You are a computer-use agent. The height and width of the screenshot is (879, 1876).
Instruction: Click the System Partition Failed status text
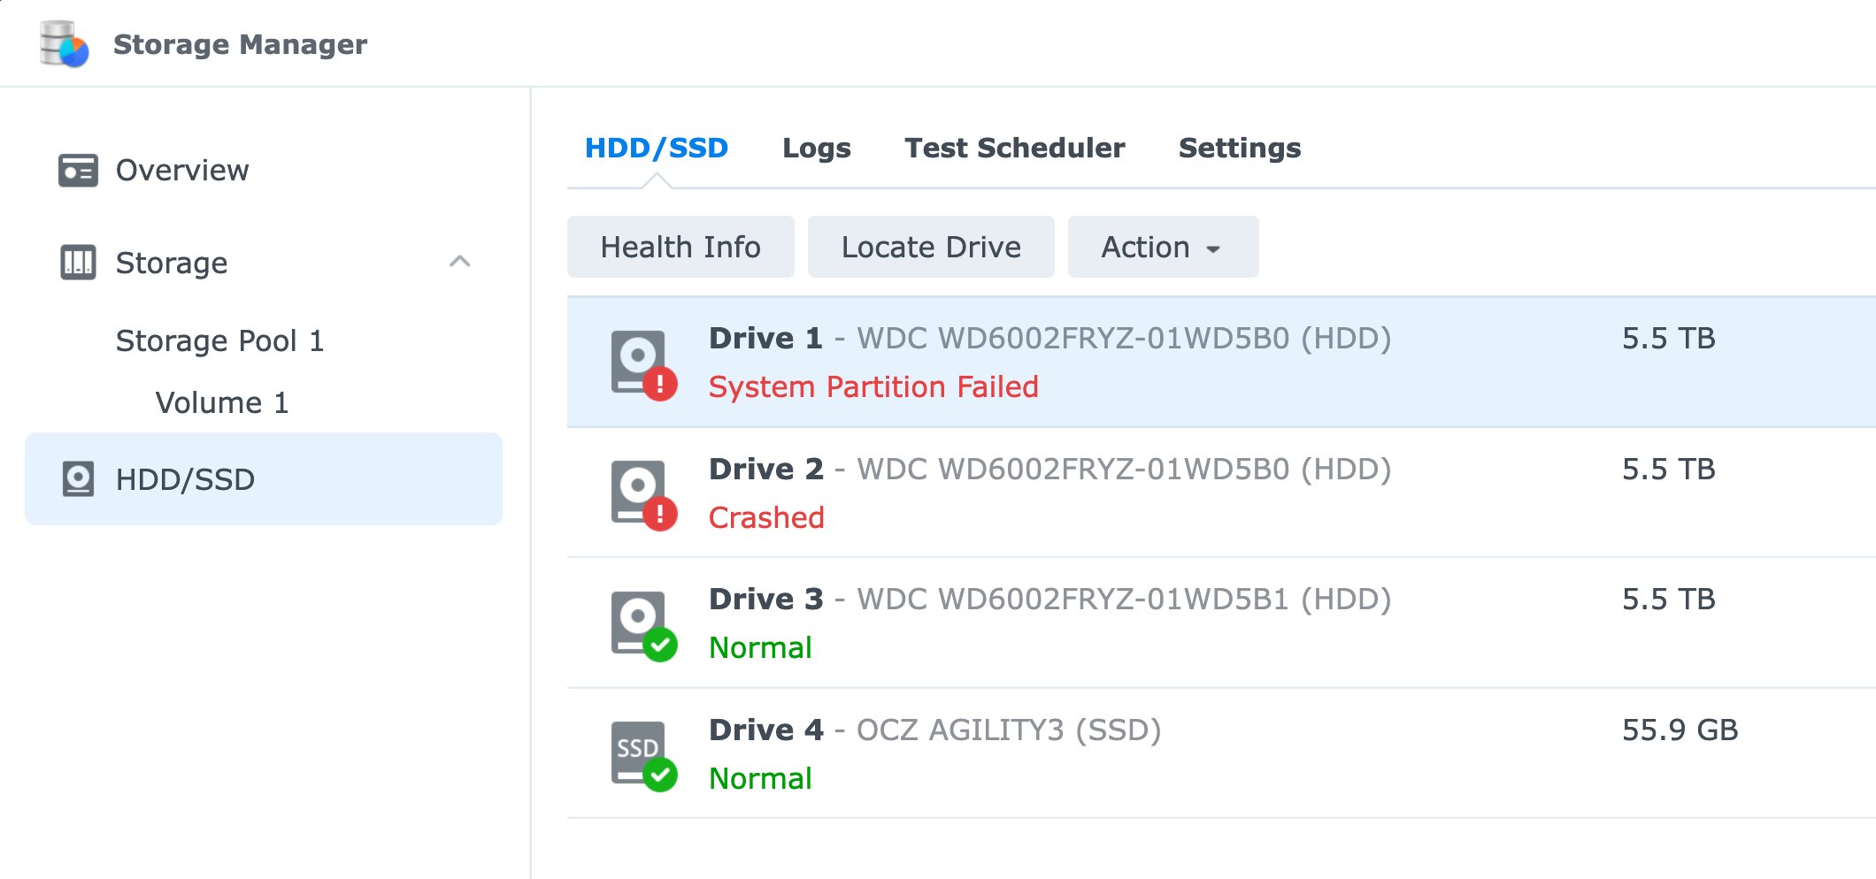[873, 386]
